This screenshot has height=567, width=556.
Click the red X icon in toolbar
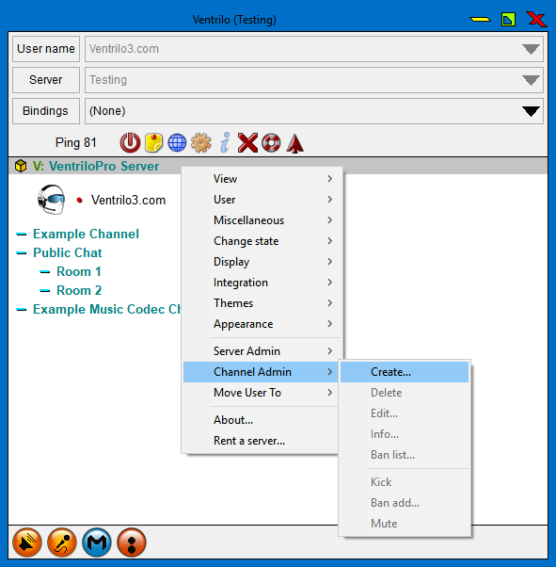click(247, 142)
